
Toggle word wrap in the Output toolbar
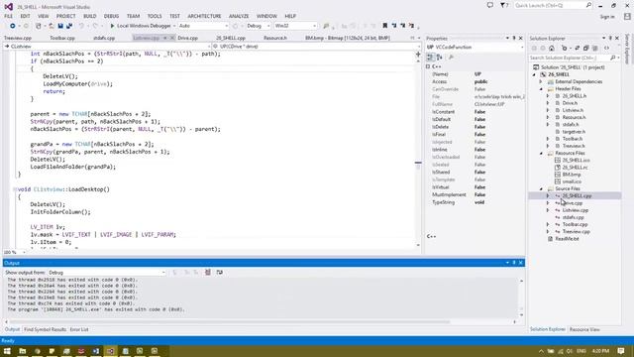[x=220, y=273]
